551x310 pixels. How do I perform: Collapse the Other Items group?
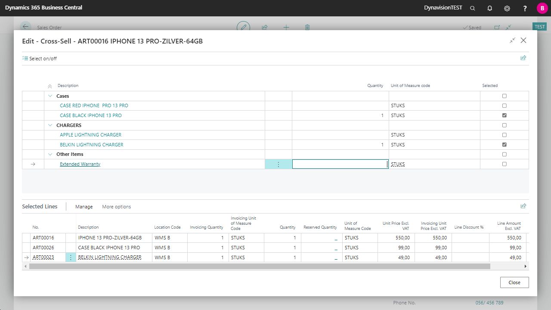50,154
